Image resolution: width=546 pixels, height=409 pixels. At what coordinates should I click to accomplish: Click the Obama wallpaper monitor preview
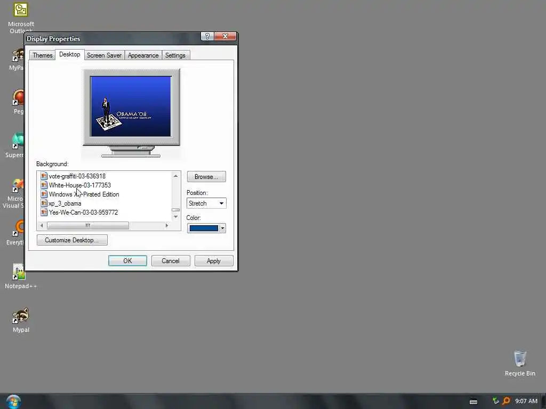coord(131,107)
